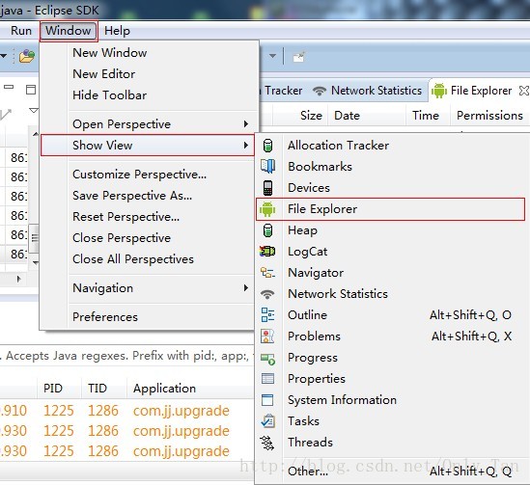
Task: Click the Allocation Tracker icon in submenu
Action: 267,146
